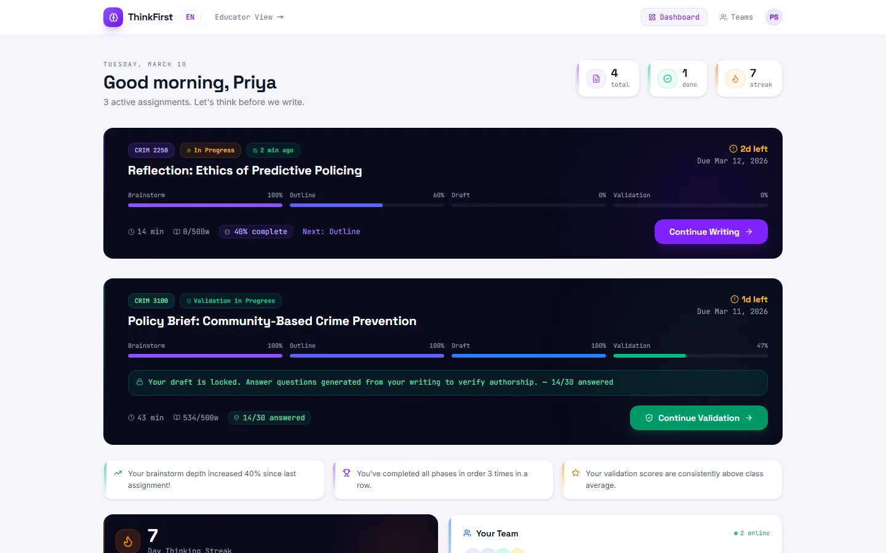
Task: Click the 2d left deadline indicator
Action: [x=748, y=149]
